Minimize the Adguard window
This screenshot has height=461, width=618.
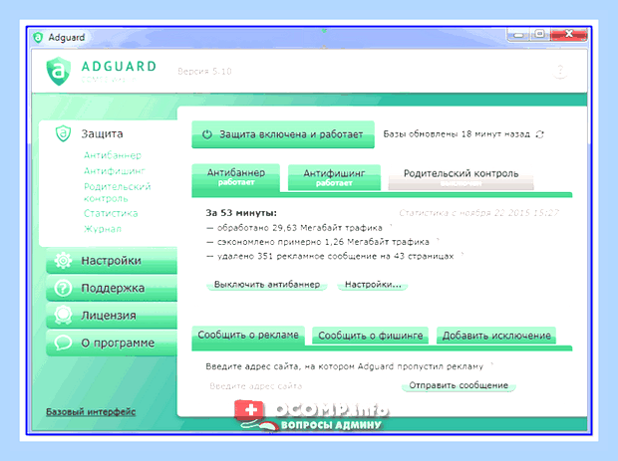click(518, 35)
